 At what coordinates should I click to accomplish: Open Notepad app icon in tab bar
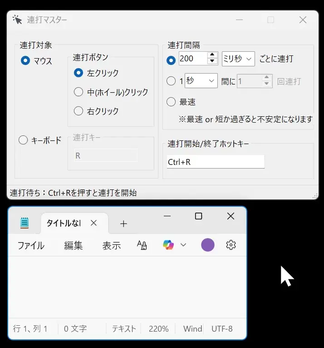tap(25, 223)
